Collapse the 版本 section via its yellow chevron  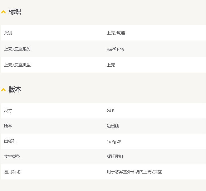coord(3,90)
